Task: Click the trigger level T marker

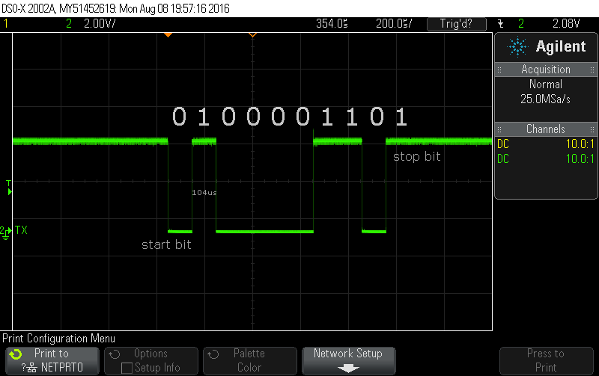Action: 9,188
